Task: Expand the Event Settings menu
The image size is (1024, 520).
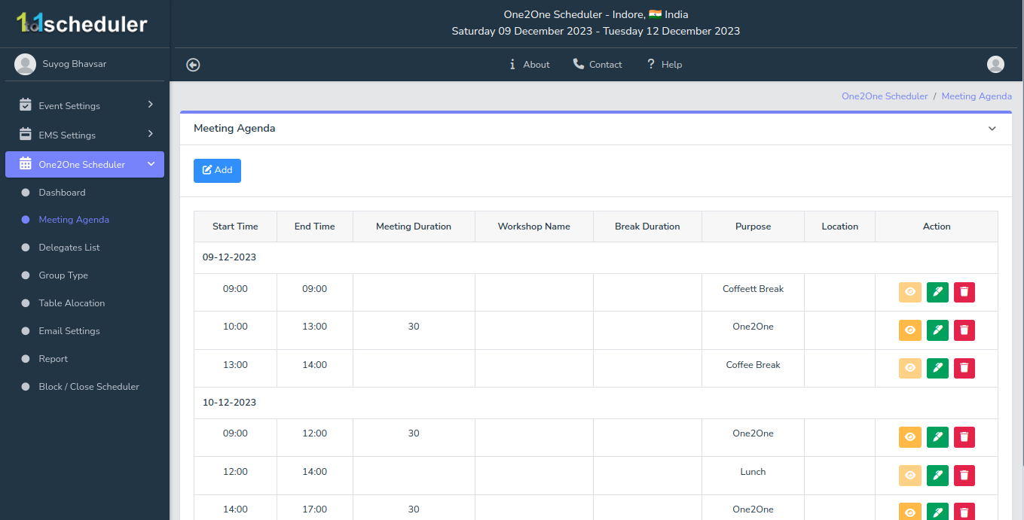Action: (x=84, y=106)
